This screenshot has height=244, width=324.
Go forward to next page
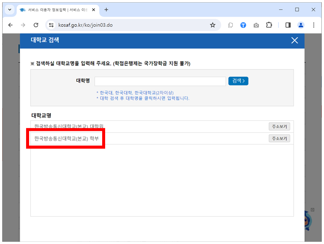(23, 25)
